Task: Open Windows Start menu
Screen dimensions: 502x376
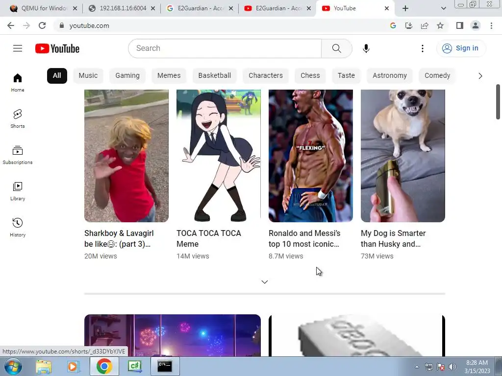Action: coord(13,366)
